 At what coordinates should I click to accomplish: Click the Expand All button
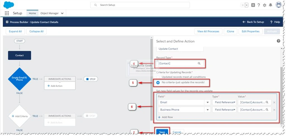[15, 31]
